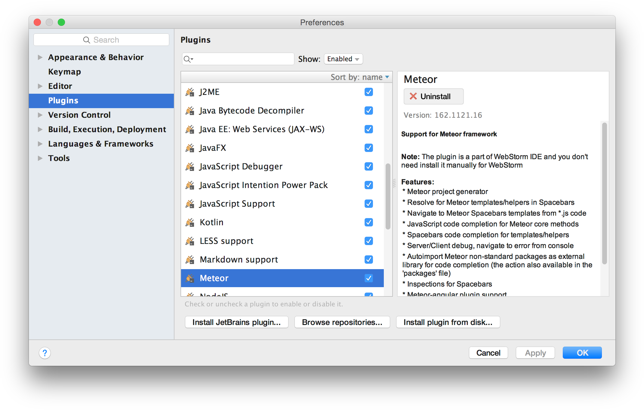The image size is (644, 410).
Task: Click the magnifier icon in plugin search
Action: tap(188, 59)
